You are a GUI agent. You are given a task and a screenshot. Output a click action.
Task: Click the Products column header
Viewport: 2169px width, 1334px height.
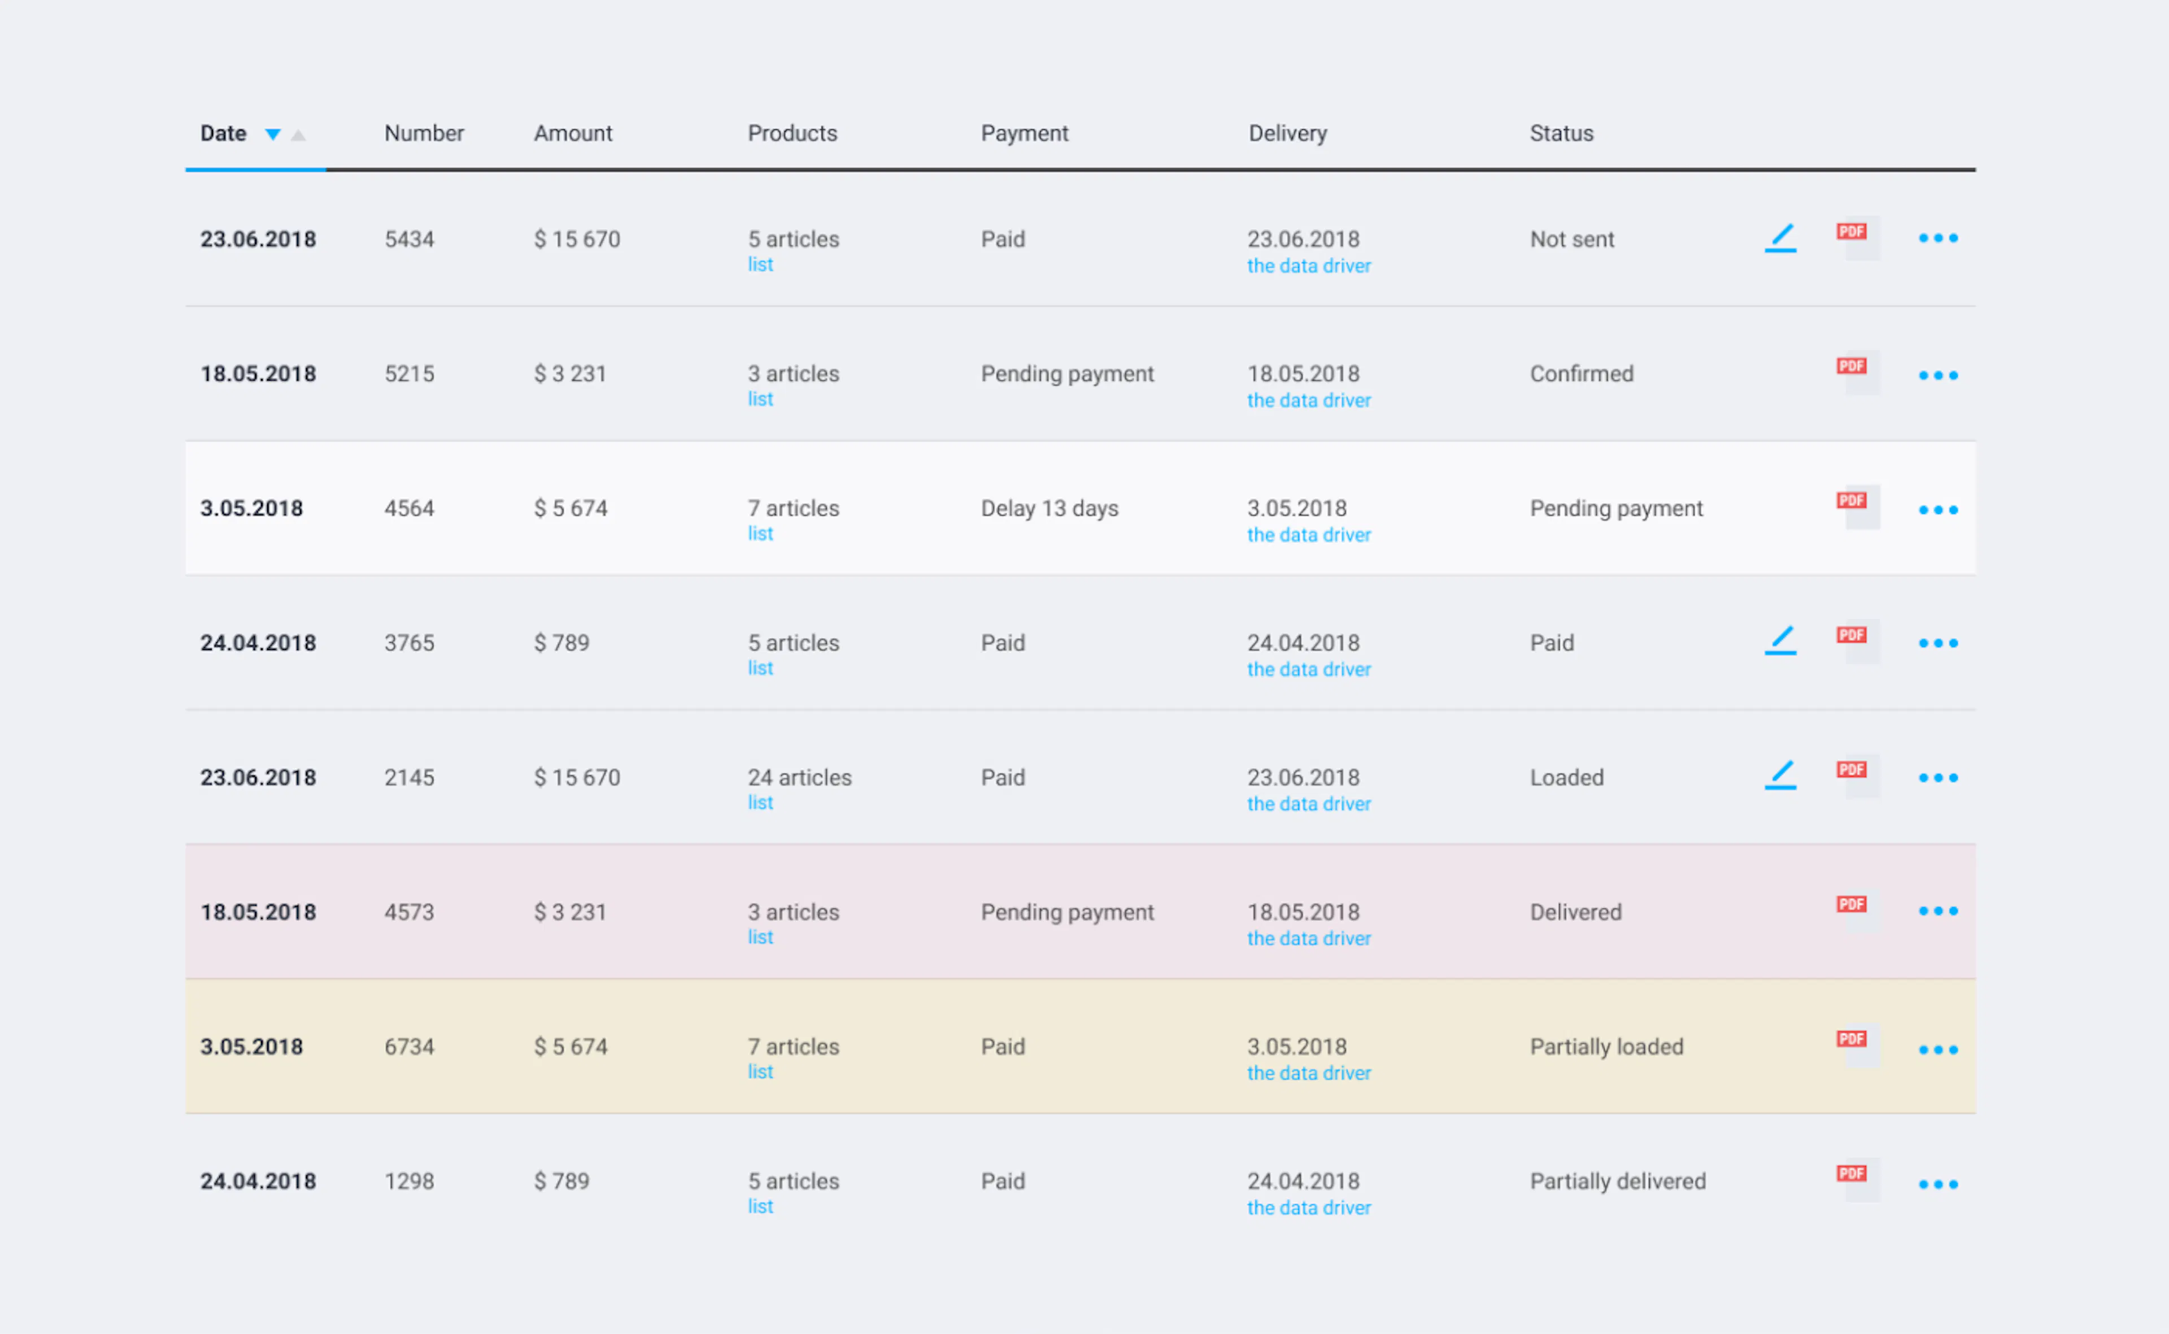pos(792,133)
